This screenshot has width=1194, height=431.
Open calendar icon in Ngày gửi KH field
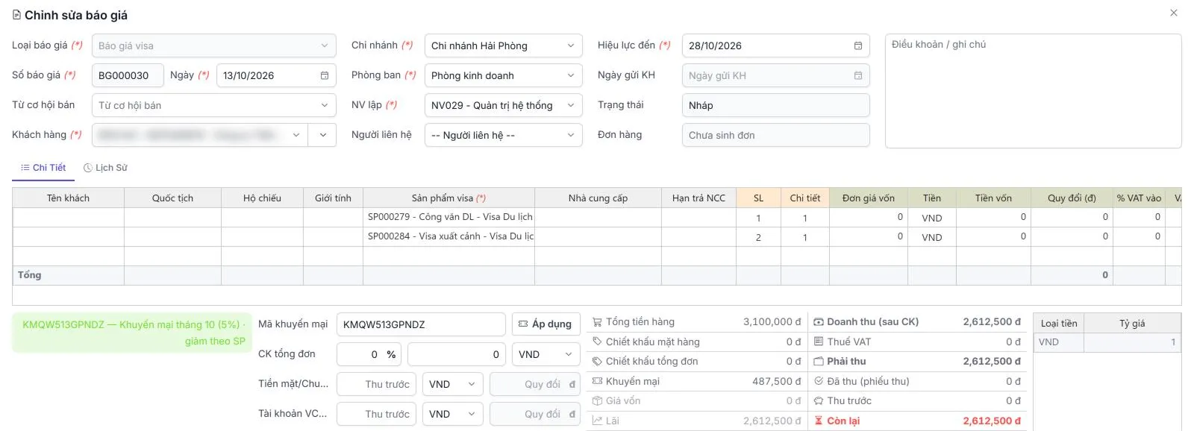pos(858,75)
